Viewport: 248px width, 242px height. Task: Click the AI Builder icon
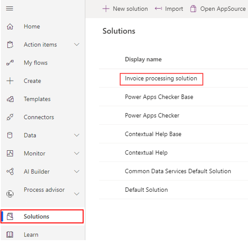(x=10, y=171)
